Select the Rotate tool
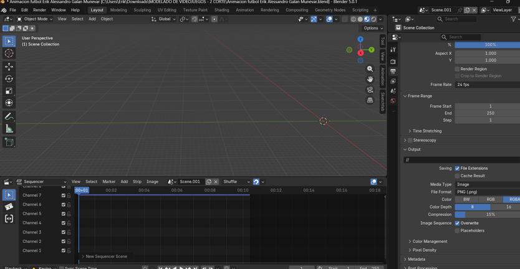This screenshot has width=520, height=269. (x=9, y=79)
